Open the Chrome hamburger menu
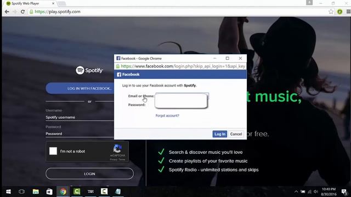The image size is (351, 197). click(348, 11)
